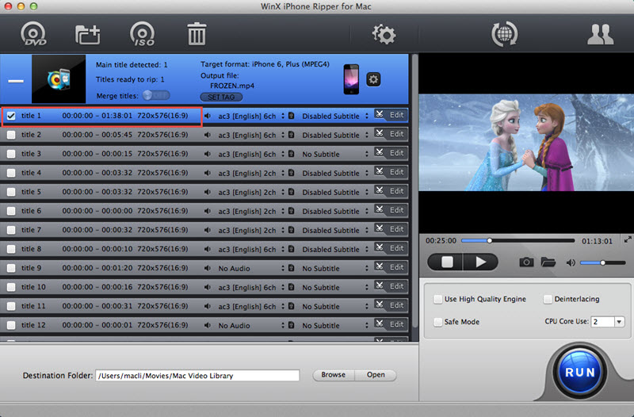Click the speaker icon on the title 2 row
Screen dimensions: 634x417
point(208,135)
